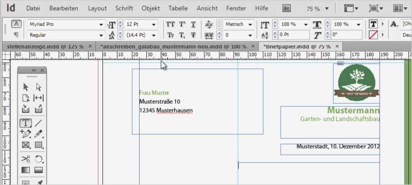Viewport: 412px width, 185px height.
Task: Apply Subscript formatting
Action: tap(182, 35)
